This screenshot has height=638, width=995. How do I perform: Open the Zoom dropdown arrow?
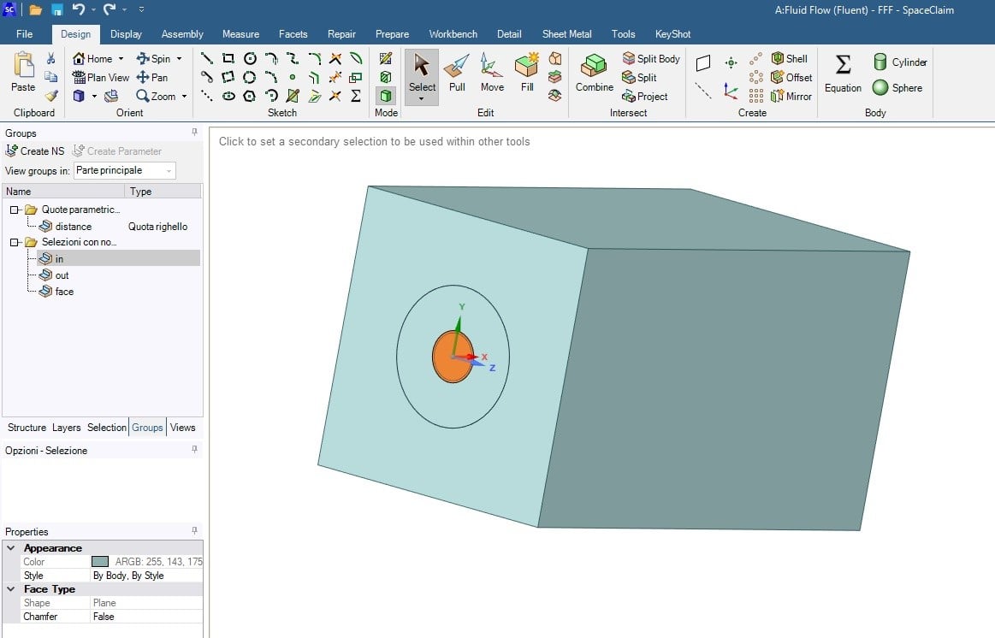(x=184, y=97)
